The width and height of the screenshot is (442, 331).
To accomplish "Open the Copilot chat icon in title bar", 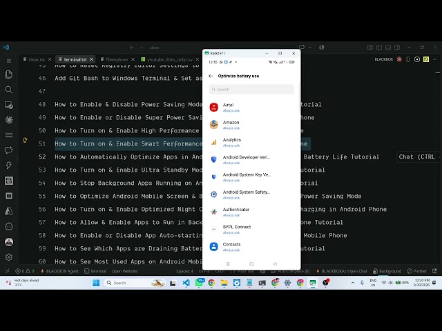I will [x=302, y=48].
